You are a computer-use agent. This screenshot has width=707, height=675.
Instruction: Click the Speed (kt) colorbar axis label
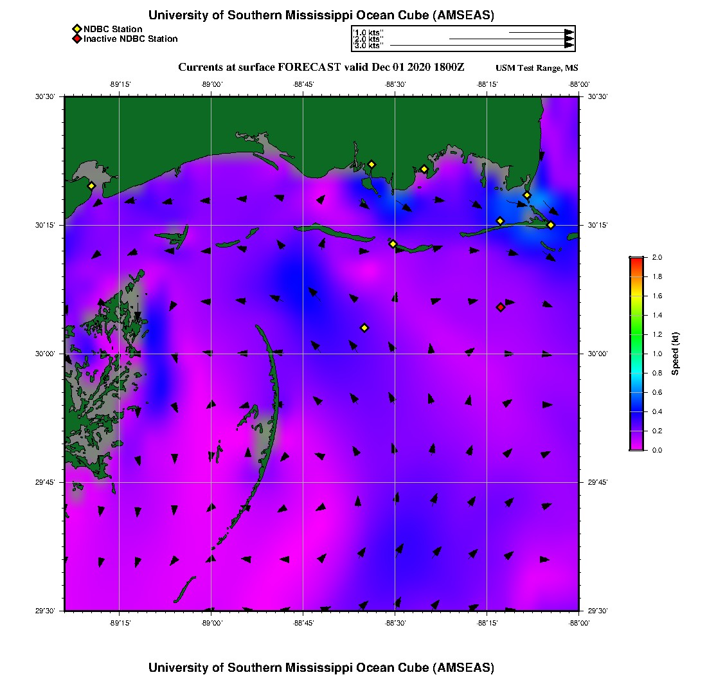[675, 354]
